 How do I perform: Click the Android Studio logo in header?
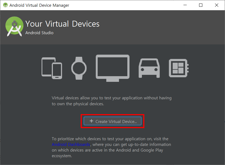pos(14,26)
